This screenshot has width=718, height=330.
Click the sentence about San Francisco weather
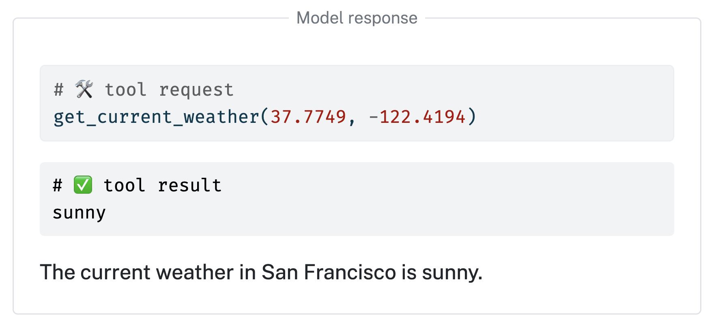(x=261, y=272)
